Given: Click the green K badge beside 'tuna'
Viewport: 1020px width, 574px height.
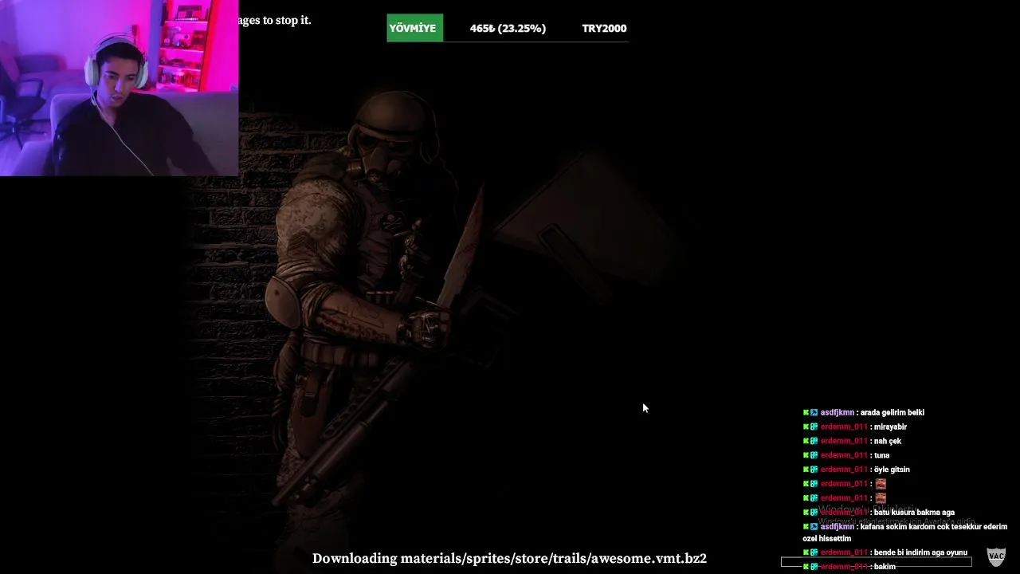Looking at the screenshot, I should (806, 455).
